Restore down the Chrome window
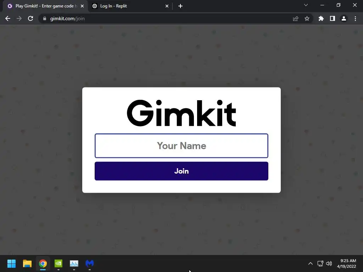The height and width of the screenshot is (272, 363). [x=339, y=5]
